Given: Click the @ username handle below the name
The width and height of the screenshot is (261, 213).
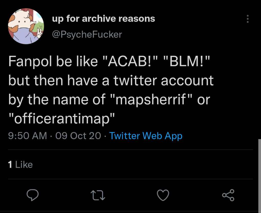Looking at the screenshot, I should [x=87, y=34].
